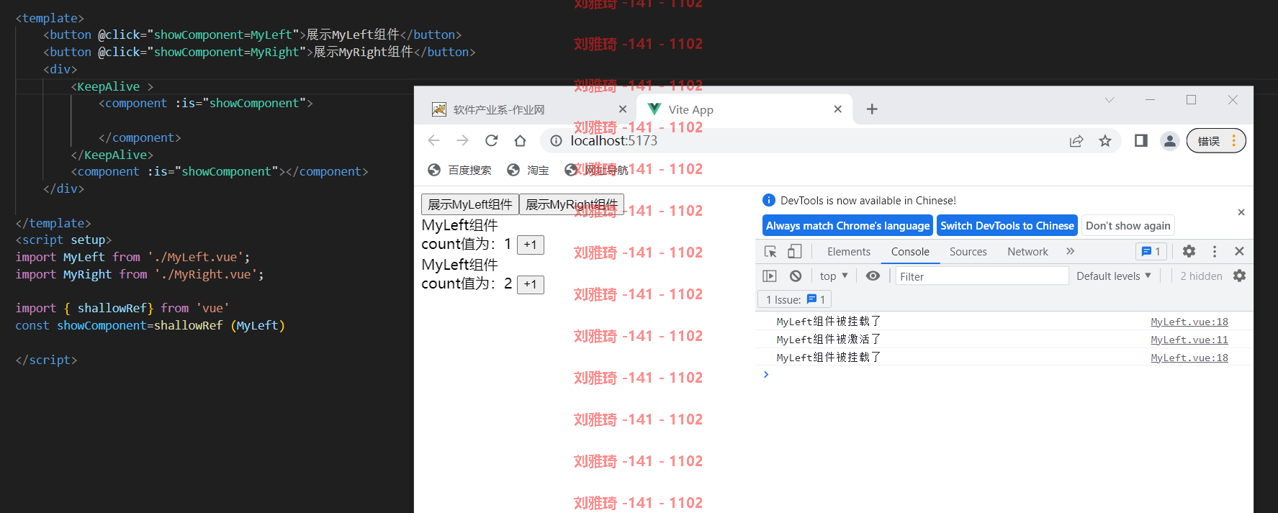Click the KeepAlive opening tag in code
This screenshot has height=513, width=1278.
pos(112,86)
